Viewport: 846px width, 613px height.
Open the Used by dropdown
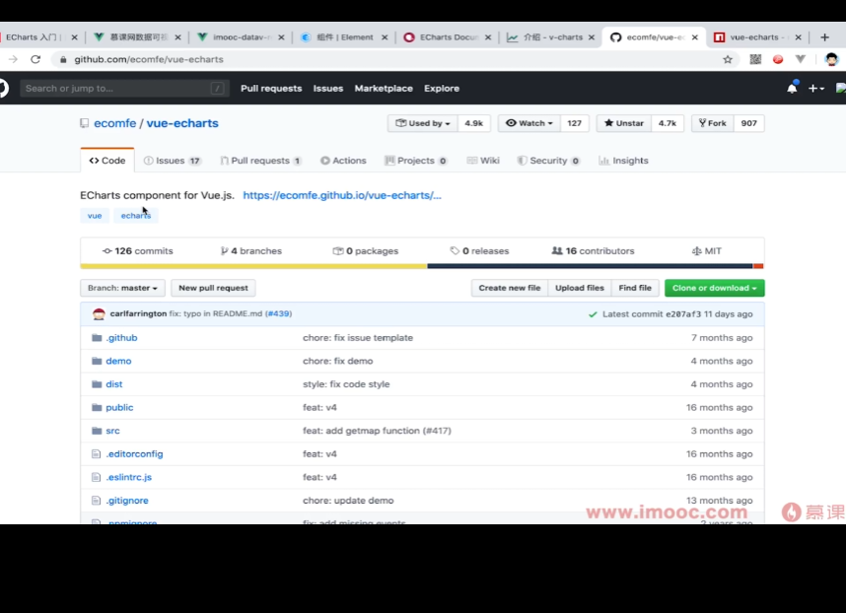point(422,123)
